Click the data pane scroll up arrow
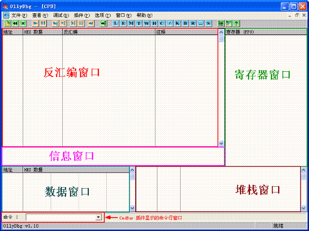The image size is (309, 231). point(132,170)
